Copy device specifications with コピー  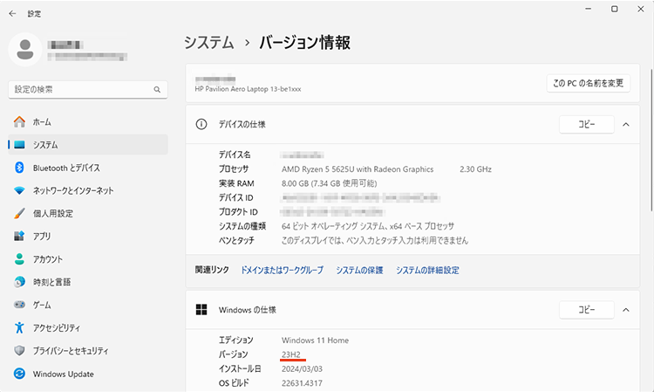tap(587, 124)
